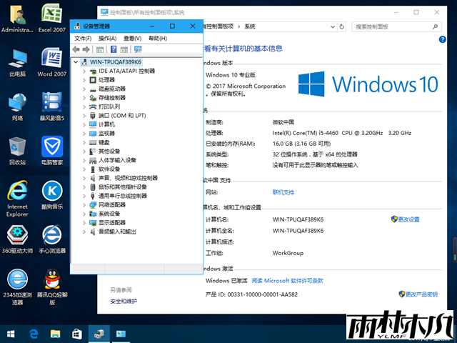Open File Explorer from the taskbar
This screenshot has width=457, height=343.
pos(55,334)
